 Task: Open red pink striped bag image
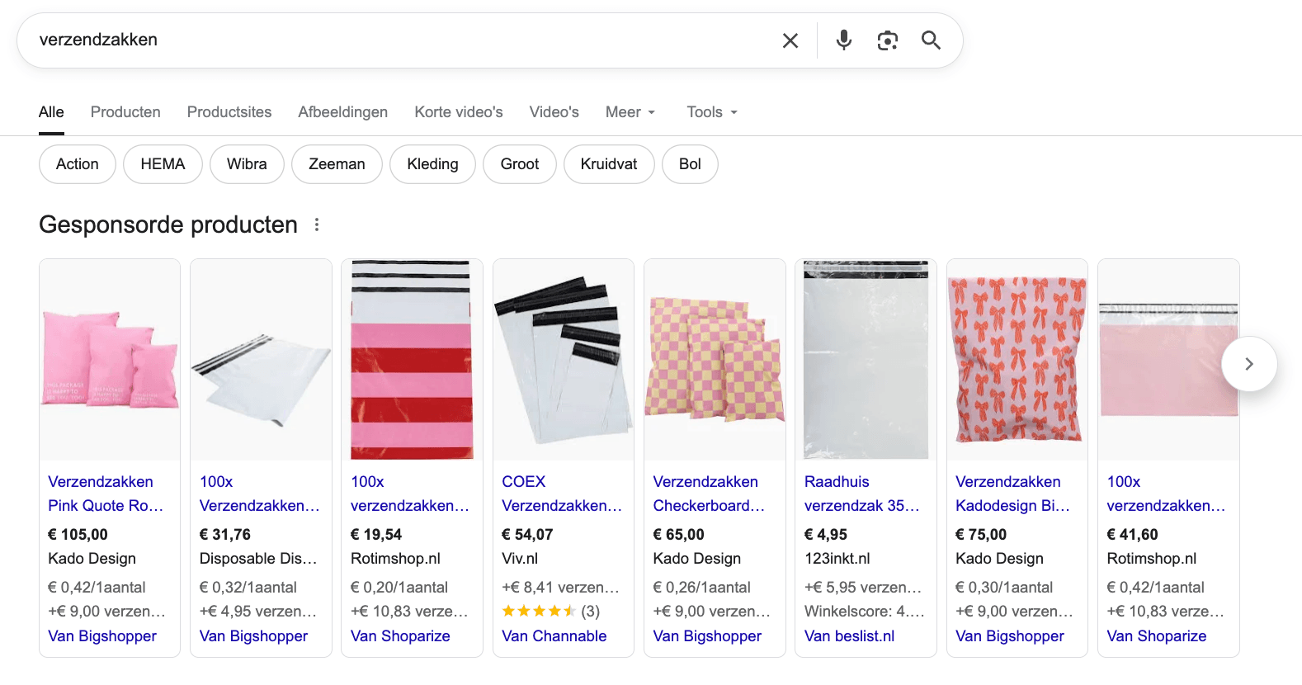pos(412,360)
